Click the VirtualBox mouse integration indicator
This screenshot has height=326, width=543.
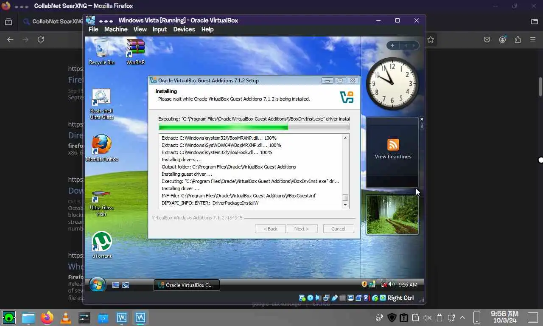coord(375,298)
